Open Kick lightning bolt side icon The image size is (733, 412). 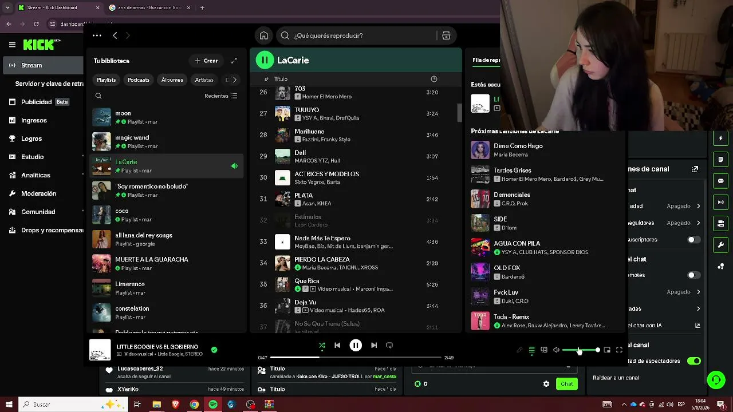[721, 138]
